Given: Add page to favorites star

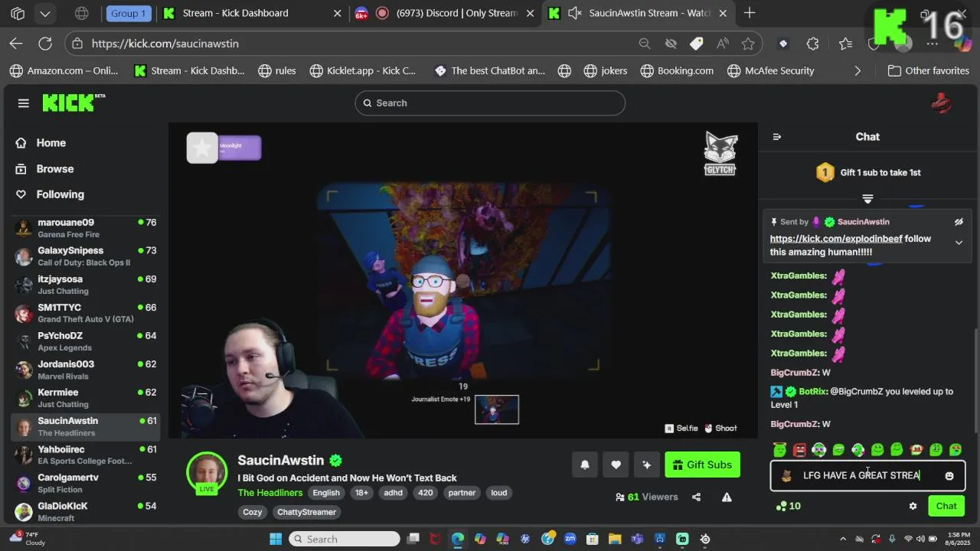Looking at the screenshot, I should (748, 44).
